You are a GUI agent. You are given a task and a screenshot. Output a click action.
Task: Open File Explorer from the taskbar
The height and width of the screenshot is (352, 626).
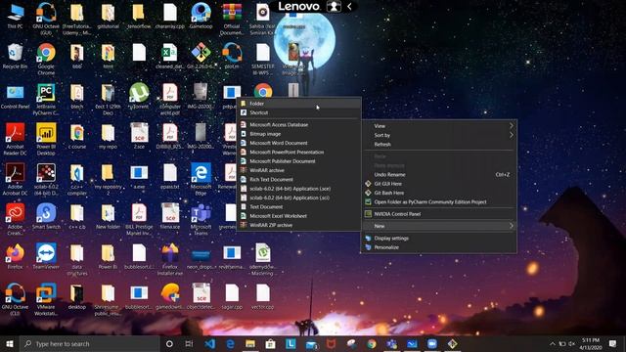click(x=250, y=343)
